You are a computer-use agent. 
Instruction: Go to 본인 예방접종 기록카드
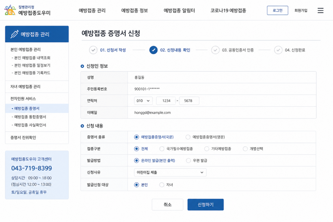pos(31,73)
